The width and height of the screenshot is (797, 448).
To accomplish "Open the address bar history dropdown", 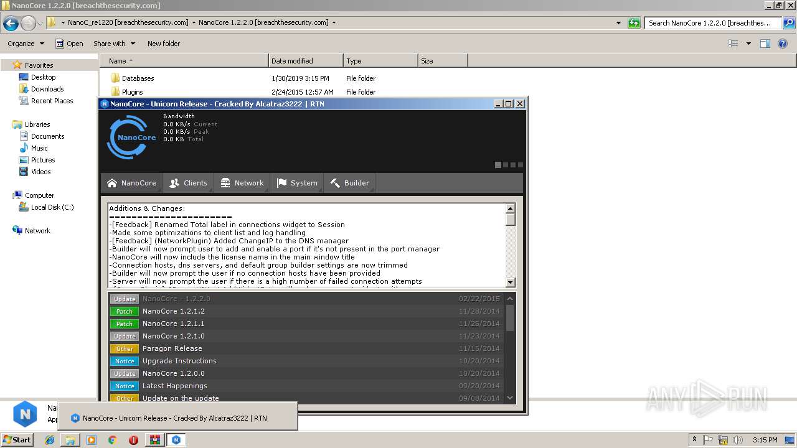I will [x=618, y=23].
